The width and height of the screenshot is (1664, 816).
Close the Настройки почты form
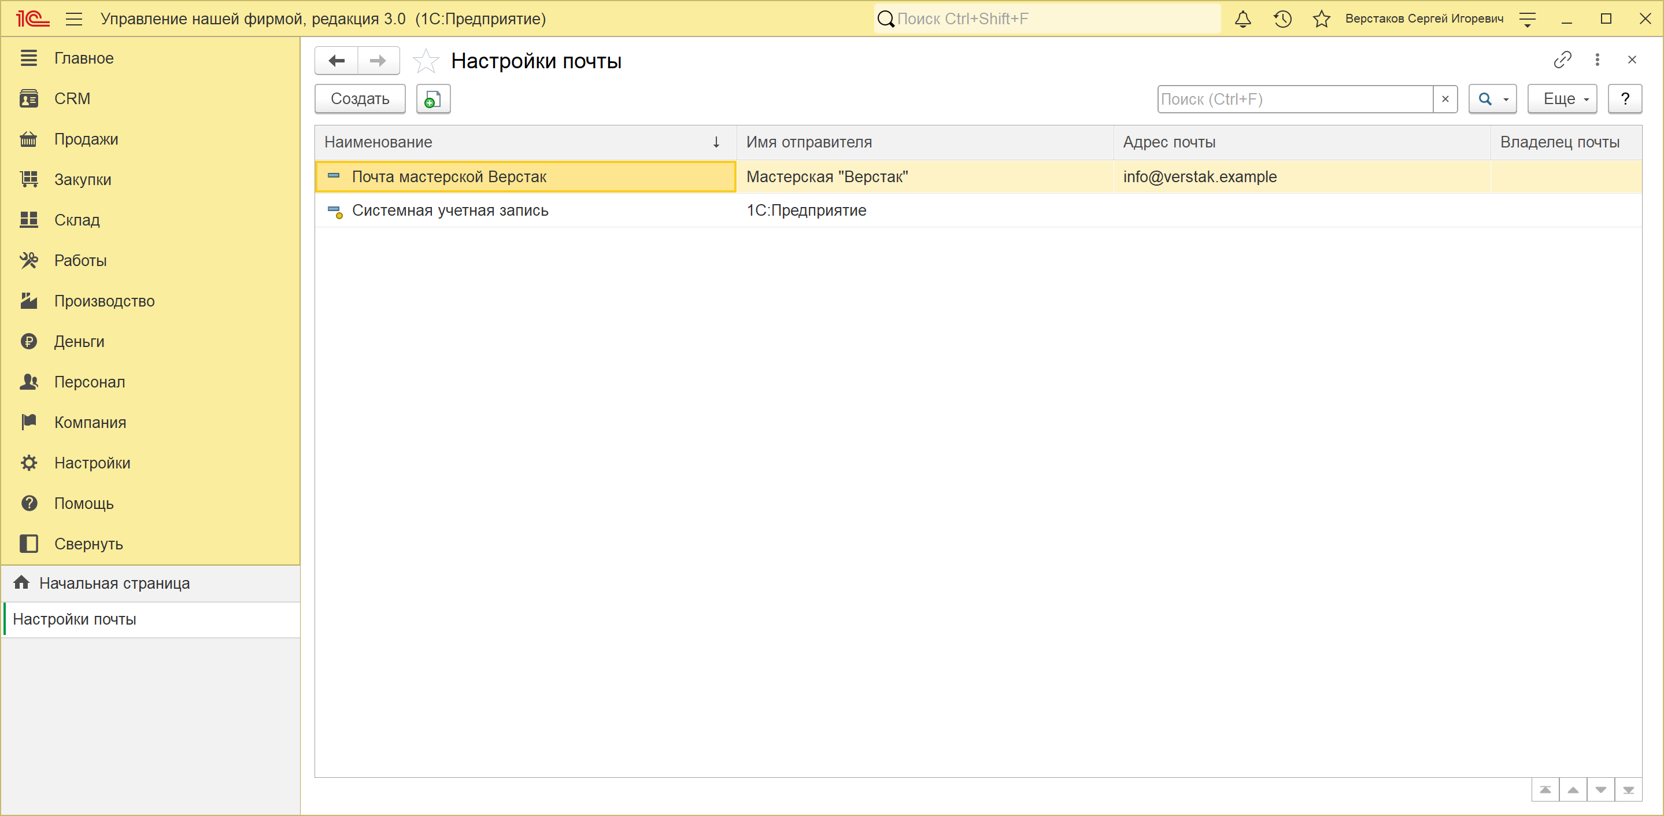[1632, 60]
